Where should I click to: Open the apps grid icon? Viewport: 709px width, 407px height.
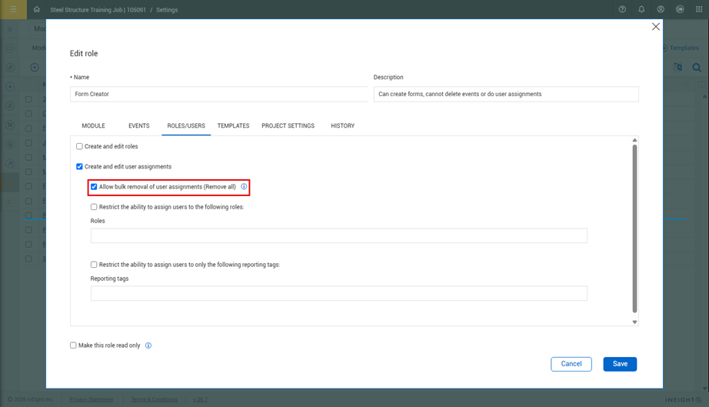(698, 9)
